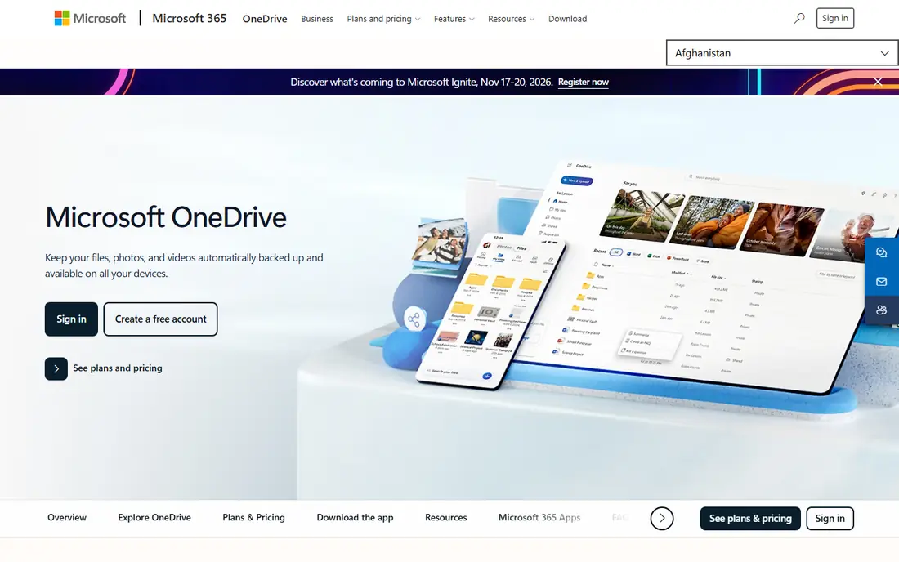This screenshot has height=562, width=899.
Task: Expand the Plans and pricing menu
Action: click(383, 19)
